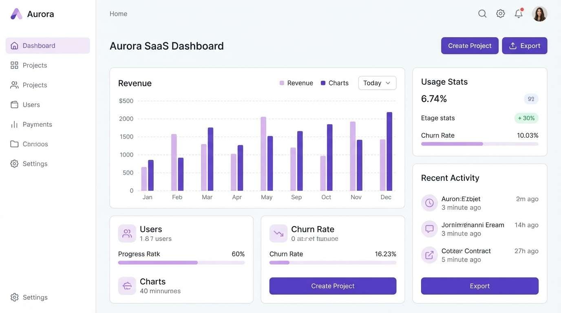Toggle the Revenue legend in the chart
Screen dimensions: 561x313
(296, 82)
